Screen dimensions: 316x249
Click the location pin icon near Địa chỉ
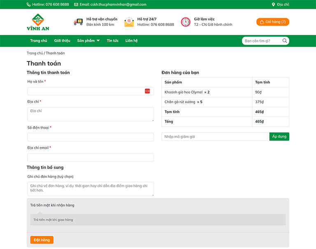coord(273,5)
